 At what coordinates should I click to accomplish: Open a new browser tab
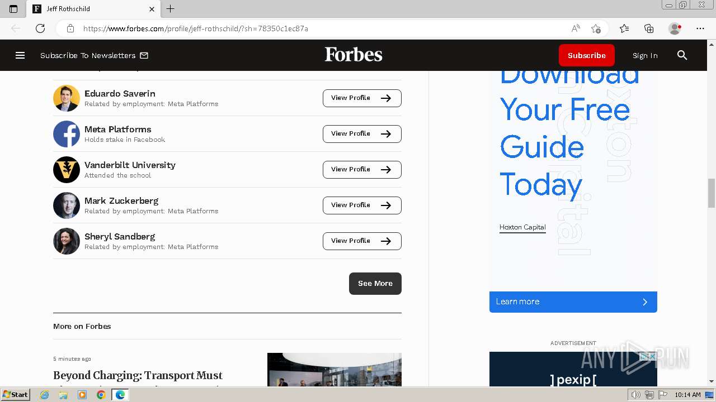coord(171,9)
